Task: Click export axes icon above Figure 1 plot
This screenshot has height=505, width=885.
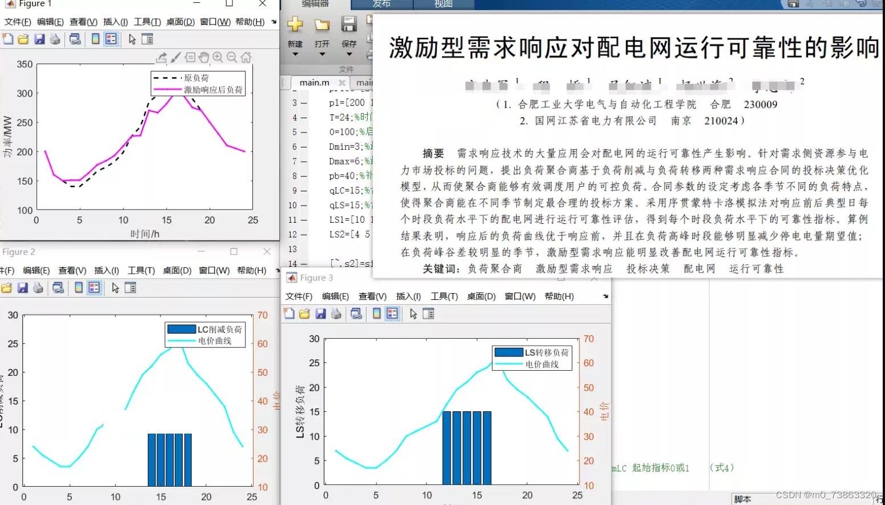Action: (x=162, y=57)
